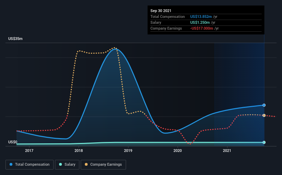The height and width of the screenshot is (175, 282).
Task: Click the US$1.250m salary value
Action: click(x=200, y=22)
